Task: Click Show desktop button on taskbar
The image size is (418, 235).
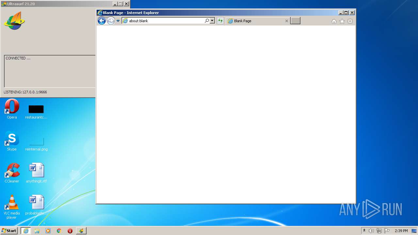Action: pyautogui.click(x=414, y=231)
